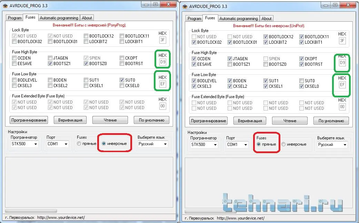Open Порт COM1 dropdown in right window
Image resolution: width=360 pixels, height=223 pixels.
tap(237, 145)
